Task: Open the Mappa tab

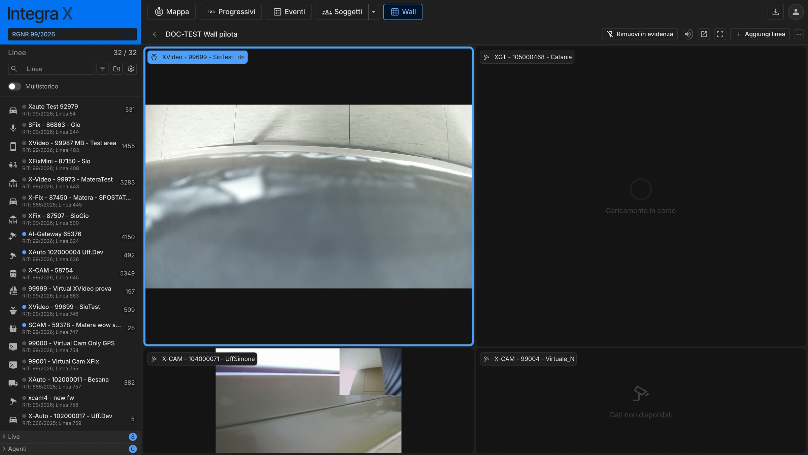Action: [x=172, y=12]
